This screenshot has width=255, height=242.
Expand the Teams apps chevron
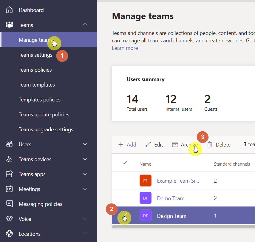[85, 174]
